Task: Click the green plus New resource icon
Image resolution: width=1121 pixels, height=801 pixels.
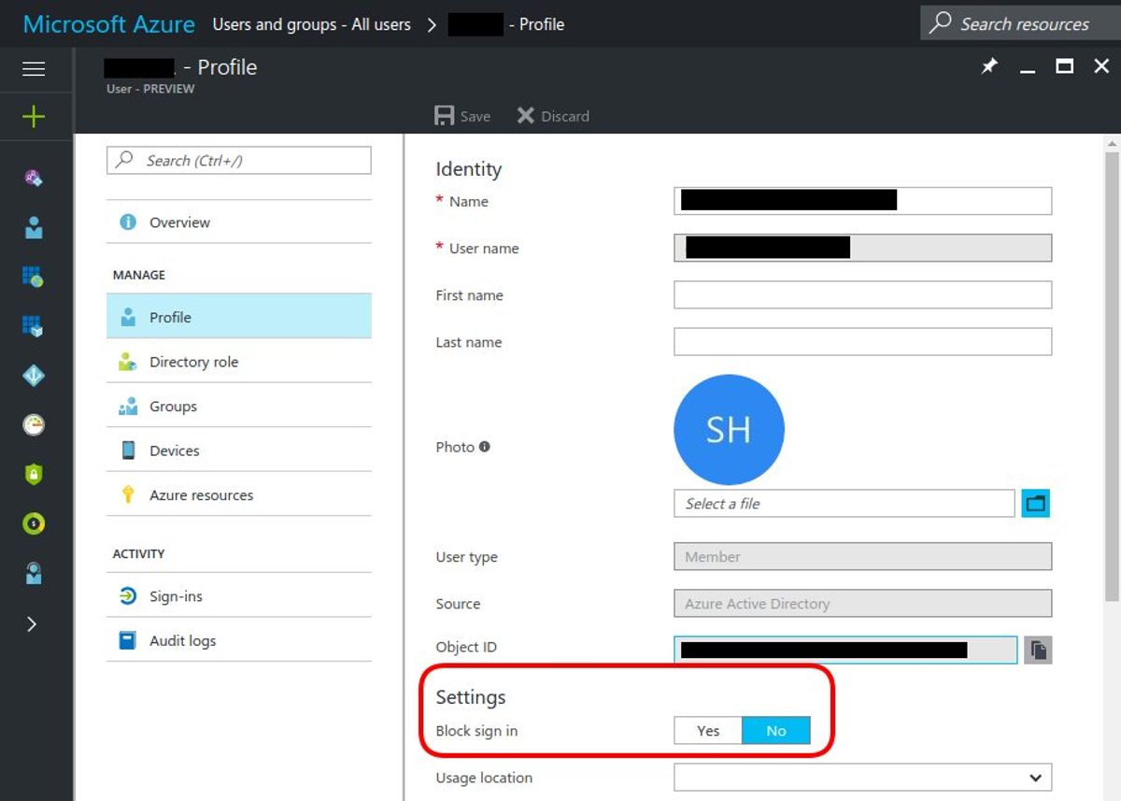Action: [34, 117]
